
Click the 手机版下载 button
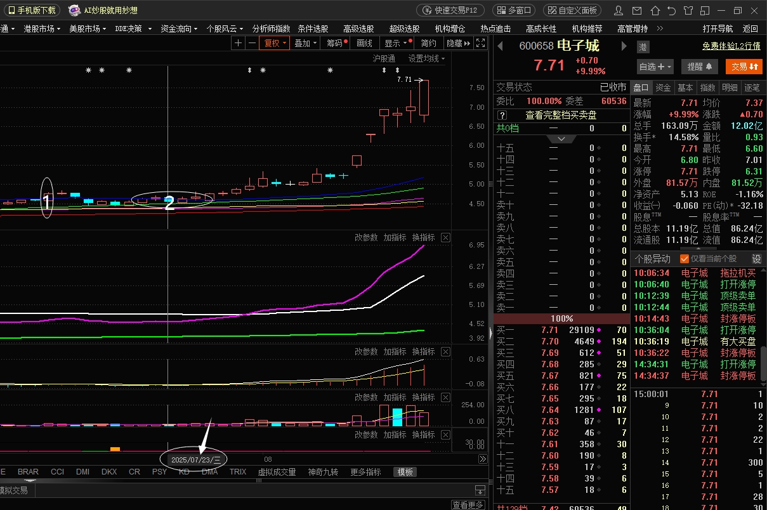pos(31,11)
